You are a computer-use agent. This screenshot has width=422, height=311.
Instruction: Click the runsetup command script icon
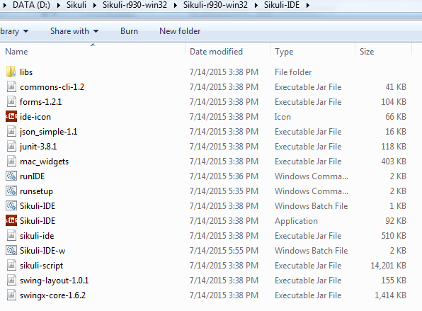pos(11,191)
